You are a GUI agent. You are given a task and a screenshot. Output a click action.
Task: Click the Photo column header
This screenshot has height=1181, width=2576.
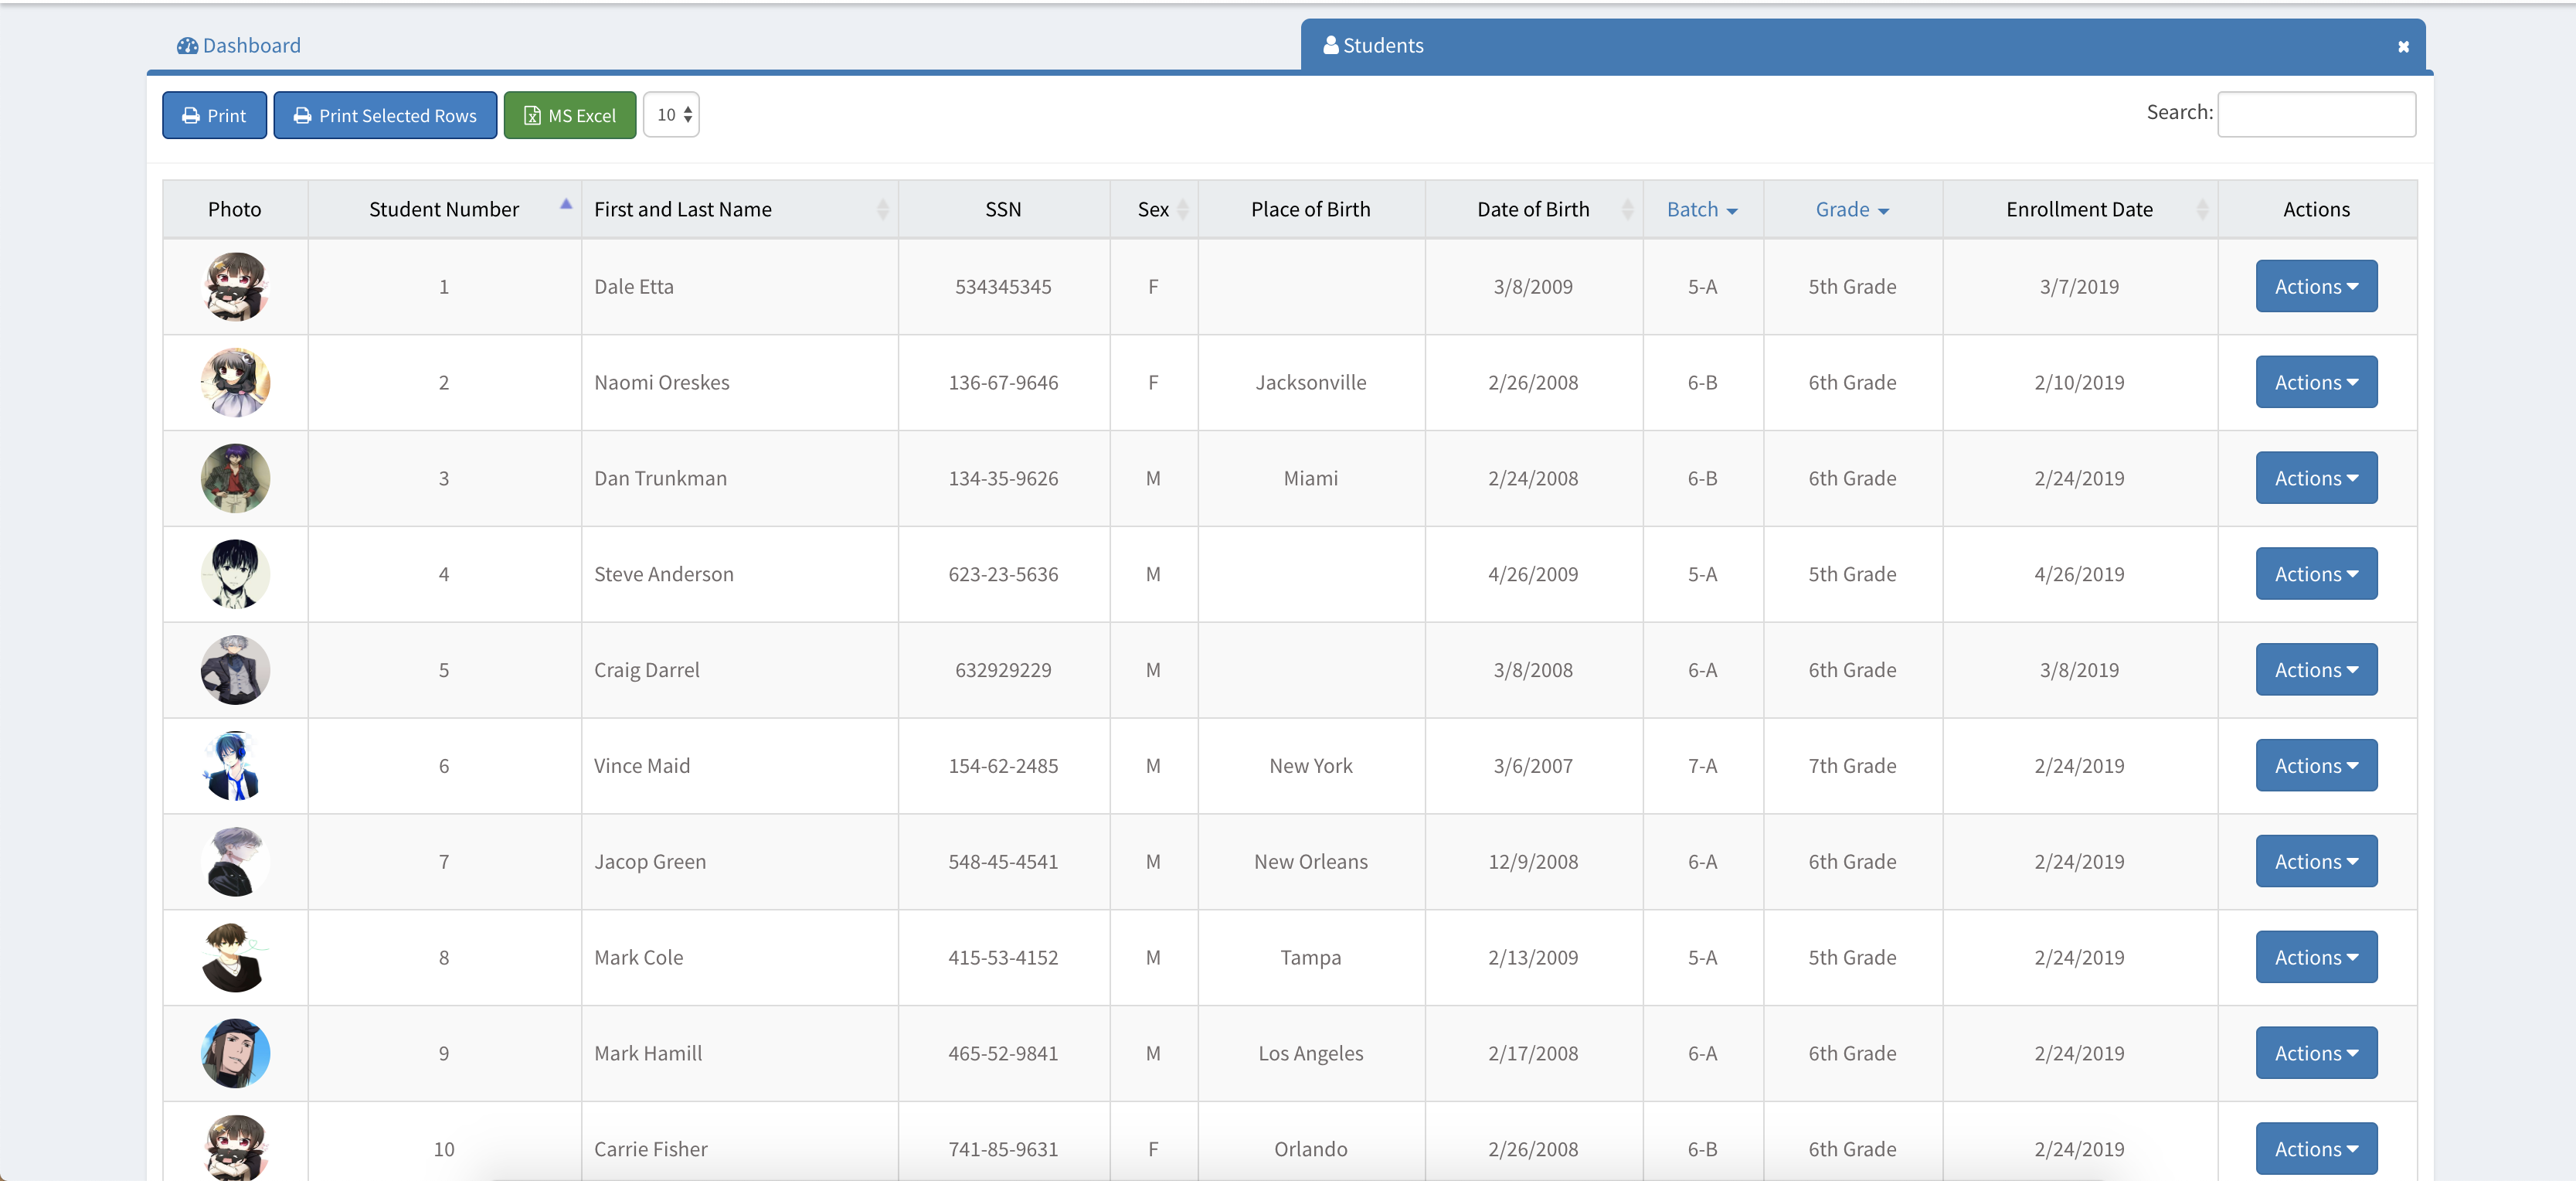coord(235,209)
